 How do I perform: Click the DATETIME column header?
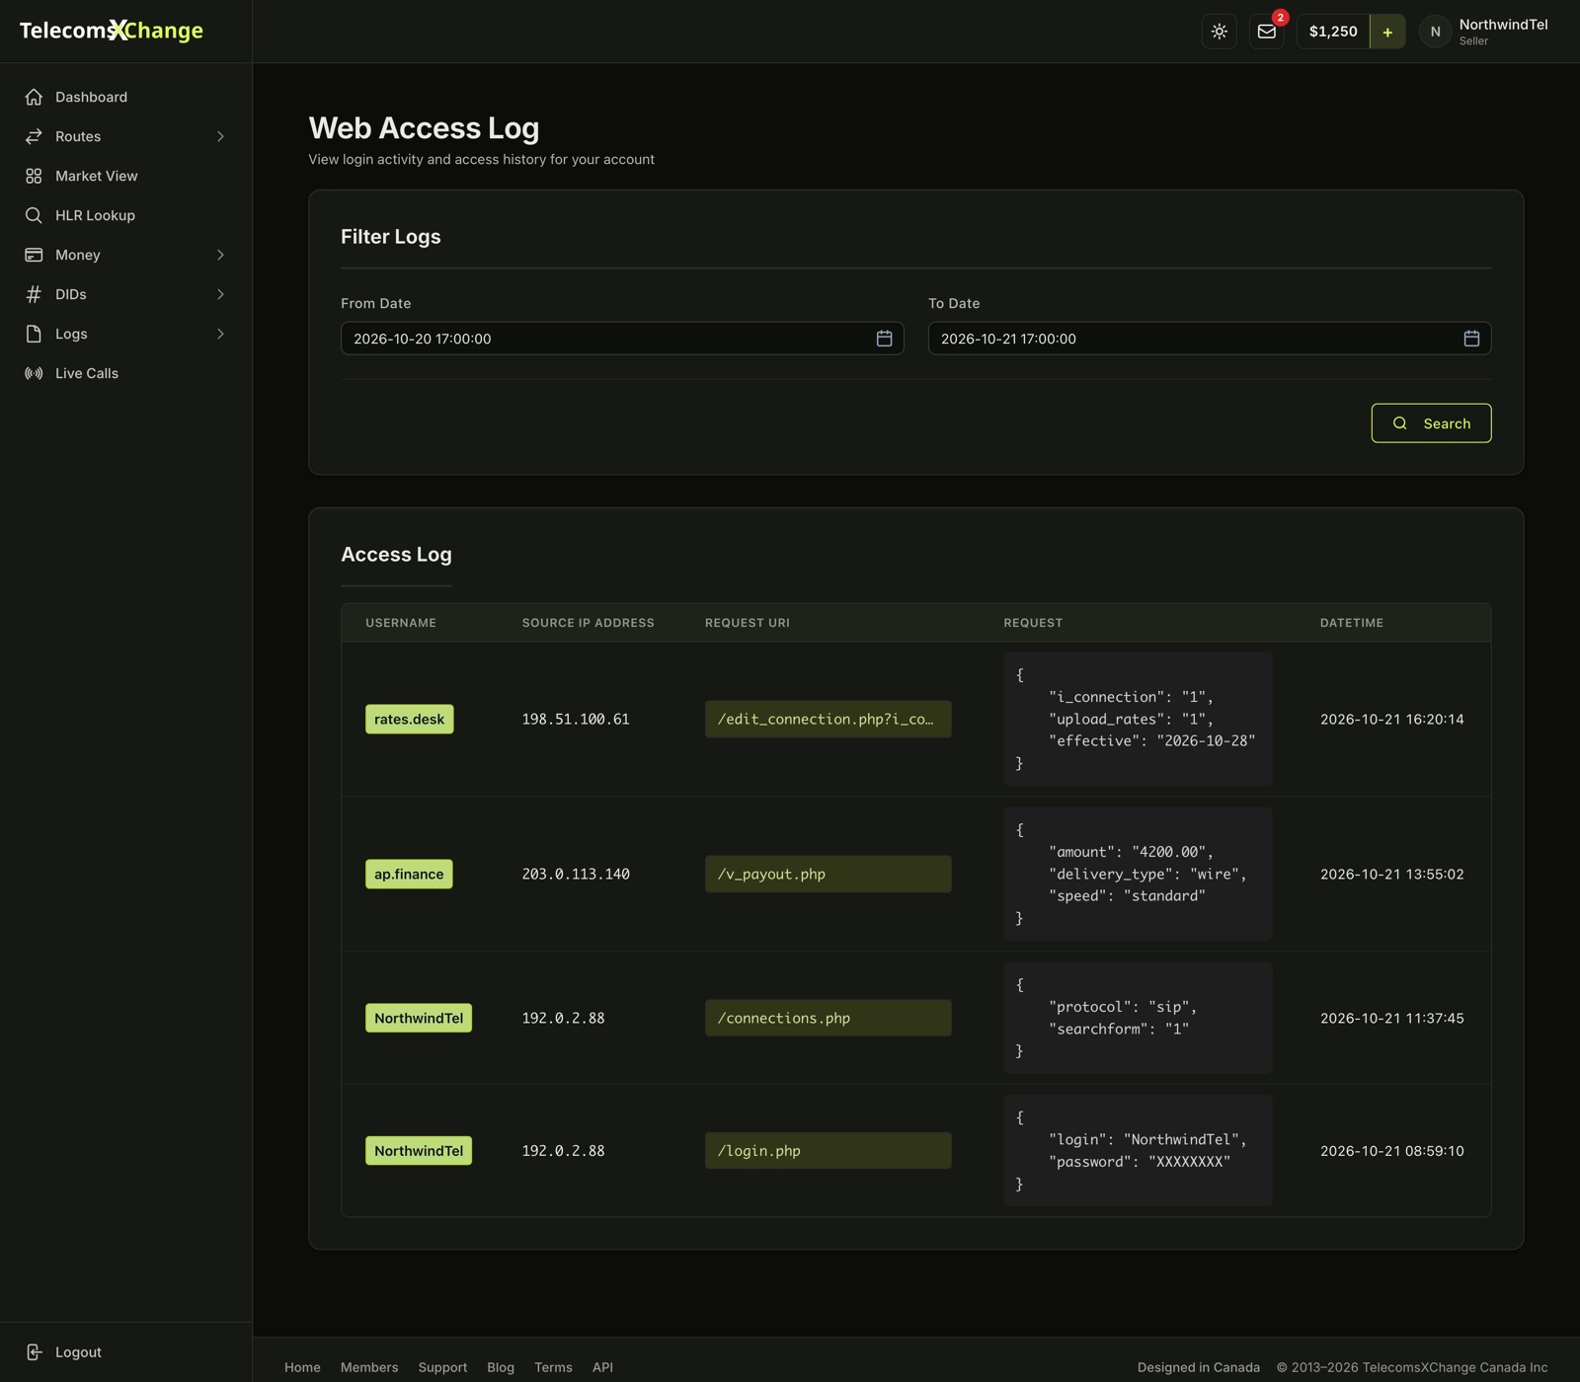coord(1351,623)
